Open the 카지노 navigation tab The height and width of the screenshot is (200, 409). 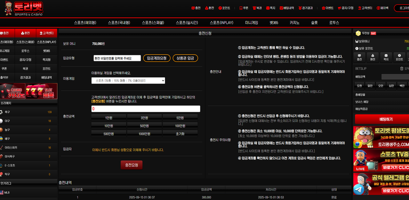click(294, 23)
